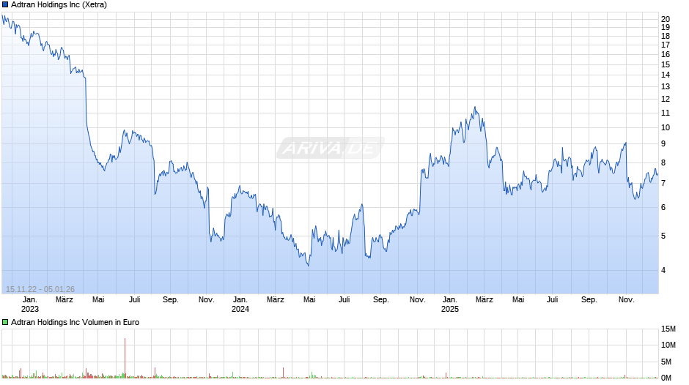The width and height of the screenshot is (689, 385).
Task: Click the price axis value 8
Action: [x=663, y=163]
